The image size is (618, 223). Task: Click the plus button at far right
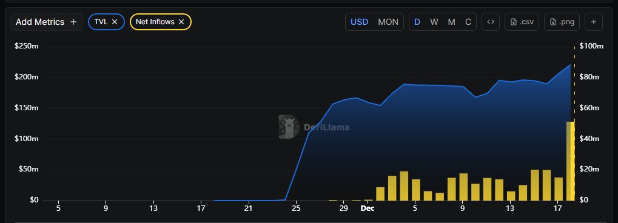[594, 22]
